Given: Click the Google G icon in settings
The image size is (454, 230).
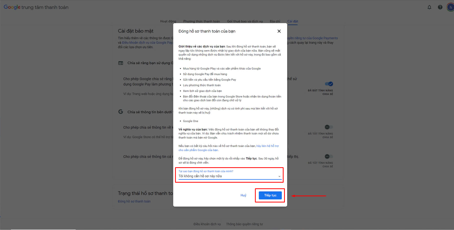Looking at the screenshot, I should point(121,112).
